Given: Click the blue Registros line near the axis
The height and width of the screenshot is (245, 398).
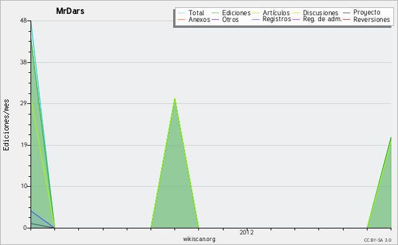Looking at the screenshot, I should (x=42, y=219).
